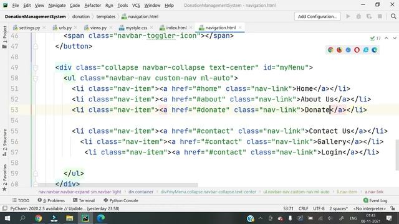The height and width of the screenshot is (224, 399).
Task: Open preview in Internet Explorer icon
Action: coord(366,50)
